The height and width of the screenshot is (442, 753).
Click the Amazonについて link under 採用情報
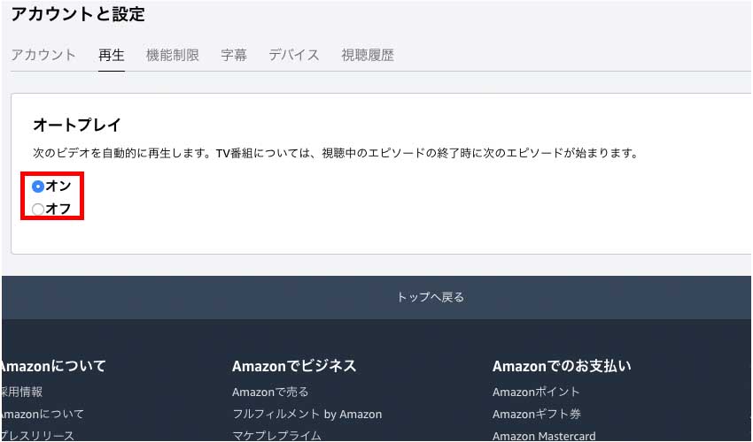tap(42, 414)
